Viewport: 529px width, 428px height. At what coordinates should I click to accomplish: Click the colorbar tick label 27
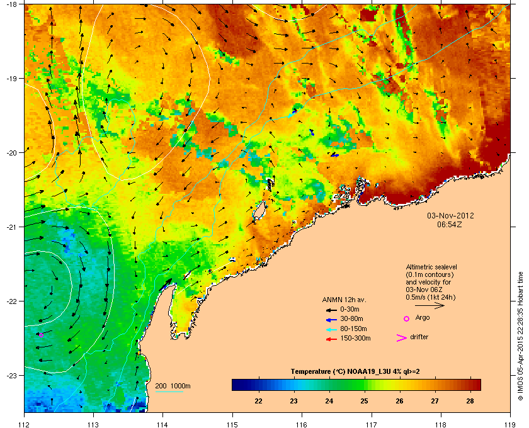coord(435,401)
